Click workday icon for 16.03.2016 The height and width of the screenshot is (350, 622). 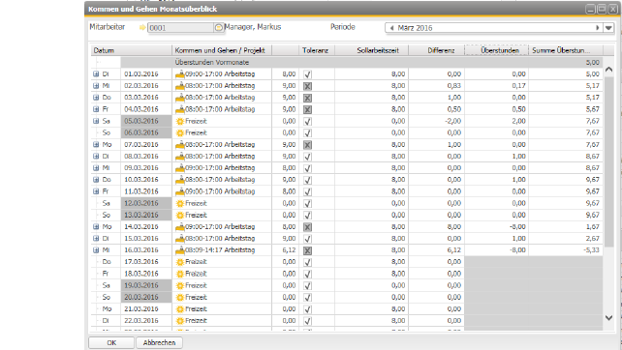pyautogui.click(x=180, y=250)
